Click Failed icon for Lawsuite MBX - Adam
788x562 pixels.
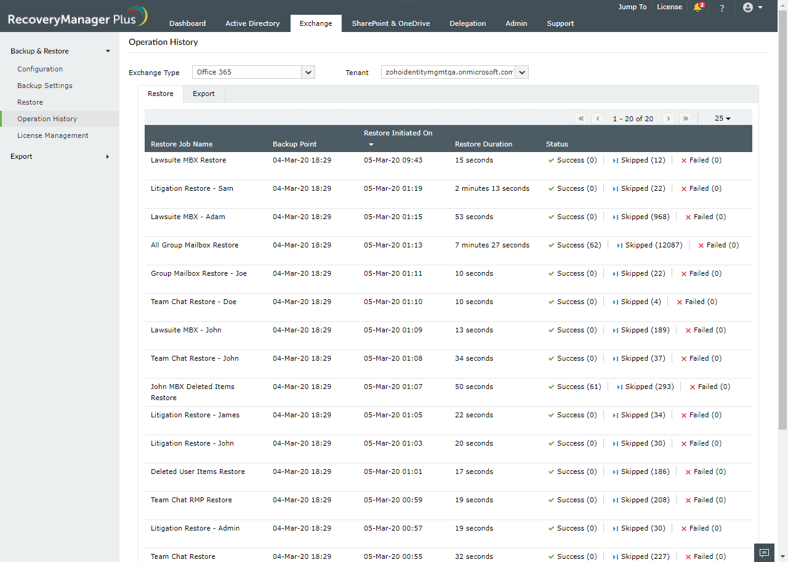[x=688, y=217]
